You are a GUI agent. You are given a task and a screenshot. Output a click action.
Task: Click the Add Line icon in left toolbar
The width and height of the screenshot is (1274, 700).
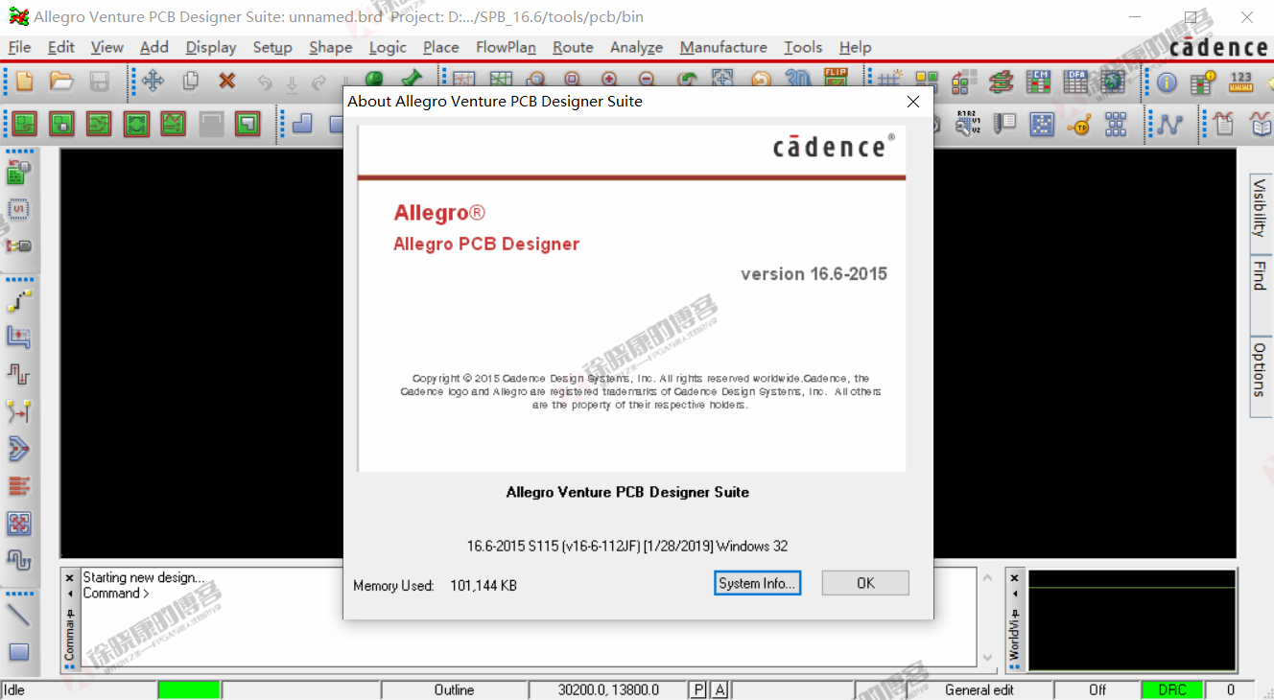[x=19, y=614]
